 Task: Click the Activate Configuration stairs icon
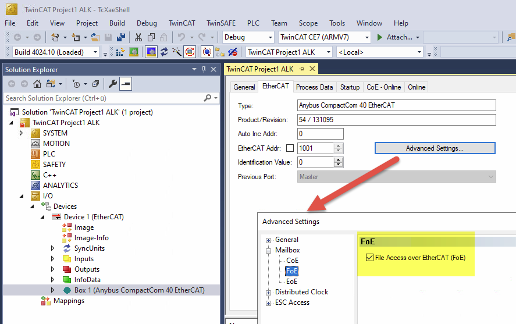(x=120, y=52)
